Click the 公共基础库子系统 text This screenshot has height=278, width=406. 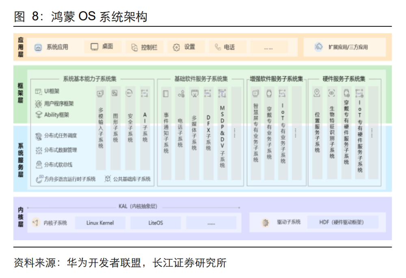[132, 179]
